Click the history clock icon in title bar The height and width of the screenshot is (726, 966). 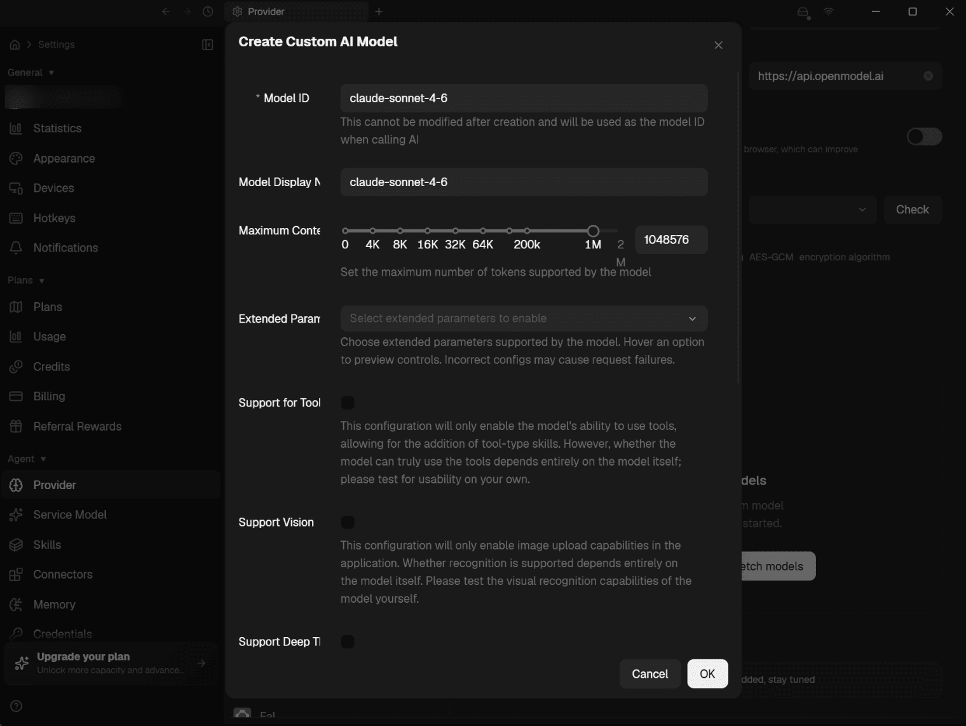coord(208,11)
